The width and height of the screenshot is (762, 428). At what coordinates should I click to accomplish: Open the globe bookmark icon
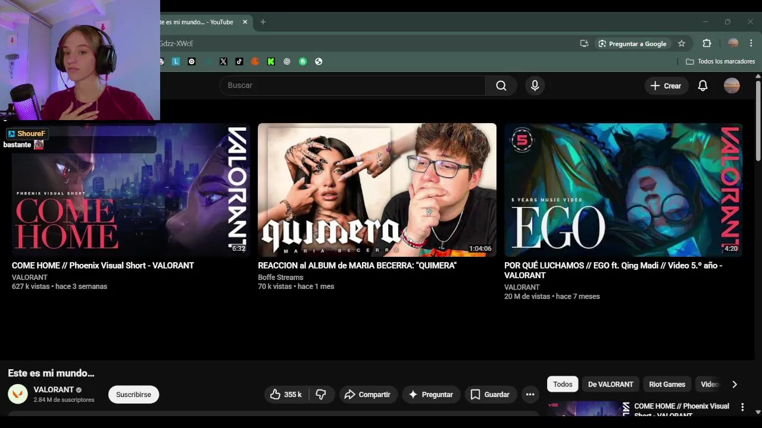318,61
